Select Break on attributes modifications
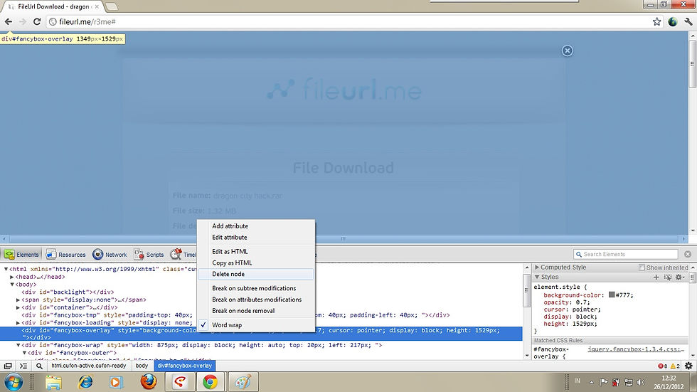 [x=257, y=300]
